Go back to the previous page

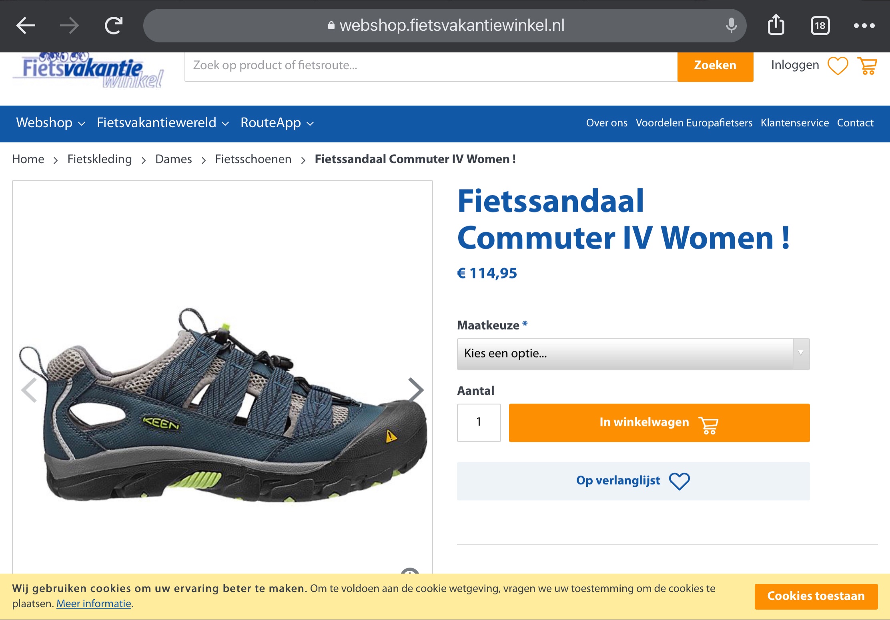[26, 26]
